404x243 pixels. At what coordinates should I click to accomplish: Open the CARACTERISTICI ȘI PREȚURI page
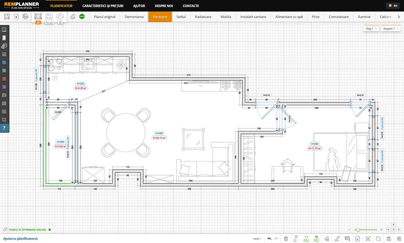(103, 6)
